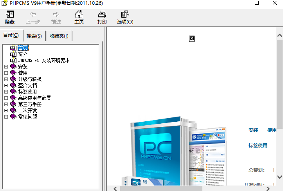Select the 首页 tree item
The height and width of the screenshot is (191, 283).
(x=23, y=48)
